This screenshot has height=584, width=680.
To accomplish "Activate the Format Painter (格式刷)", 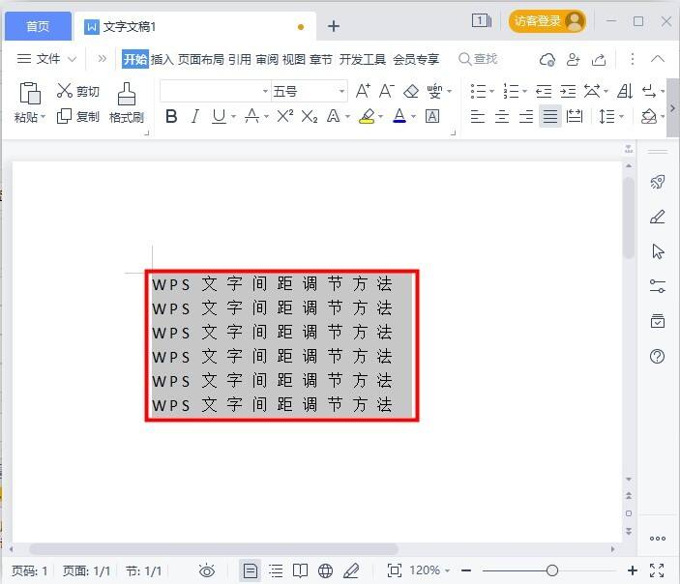I will coord(126,103).
